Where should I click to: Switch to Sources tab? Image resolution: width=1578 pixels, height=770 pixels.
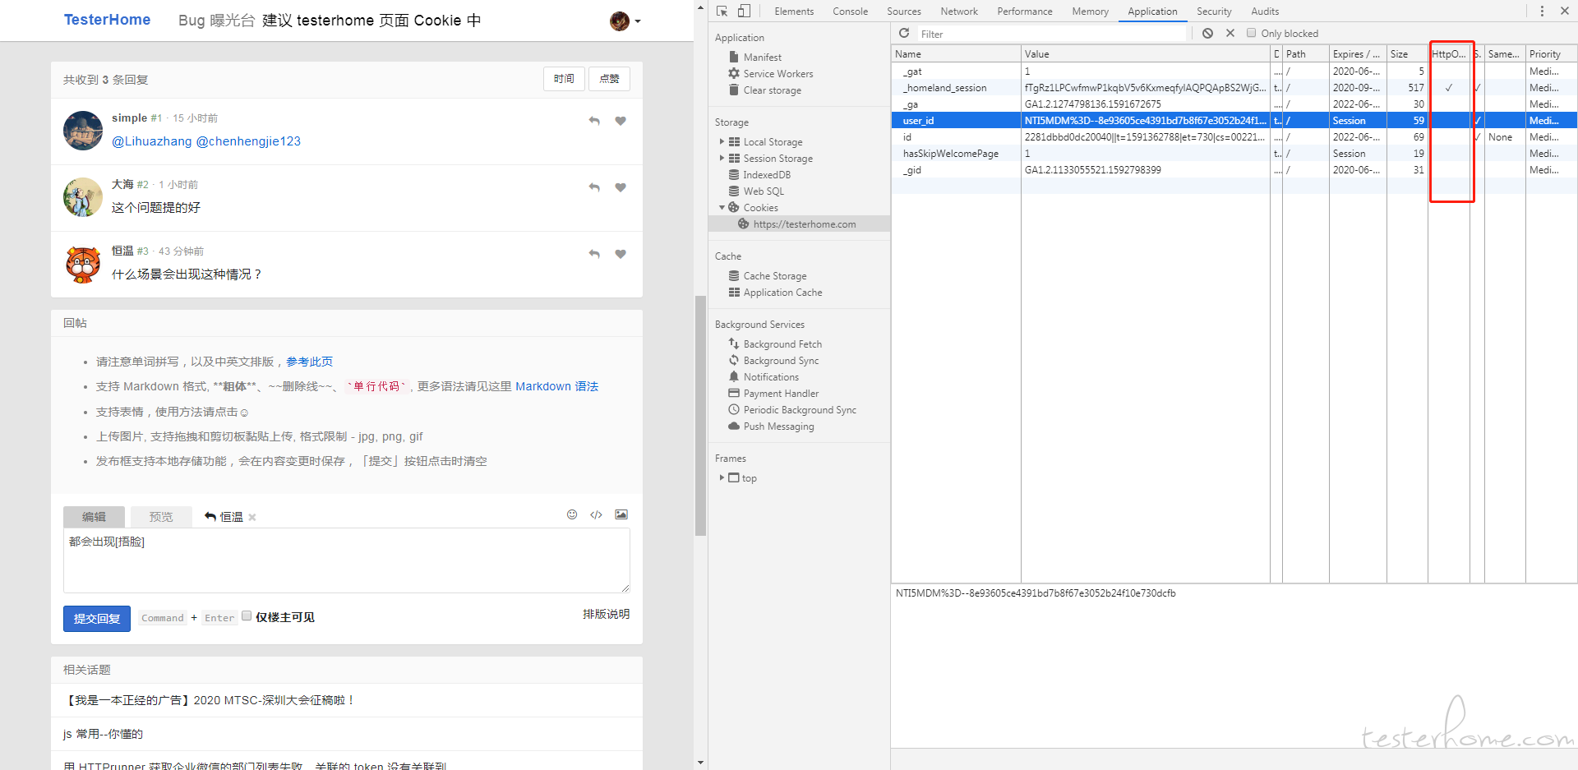coord(903,11)
